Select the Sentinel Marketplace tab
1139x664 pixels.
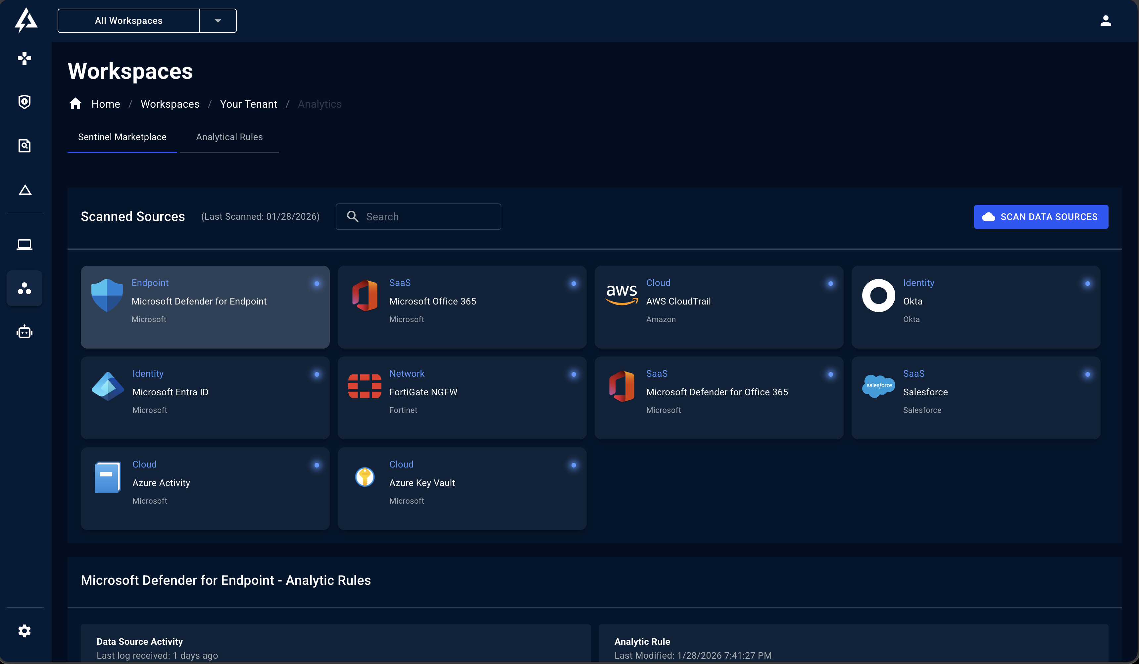(x=122, y=137)
